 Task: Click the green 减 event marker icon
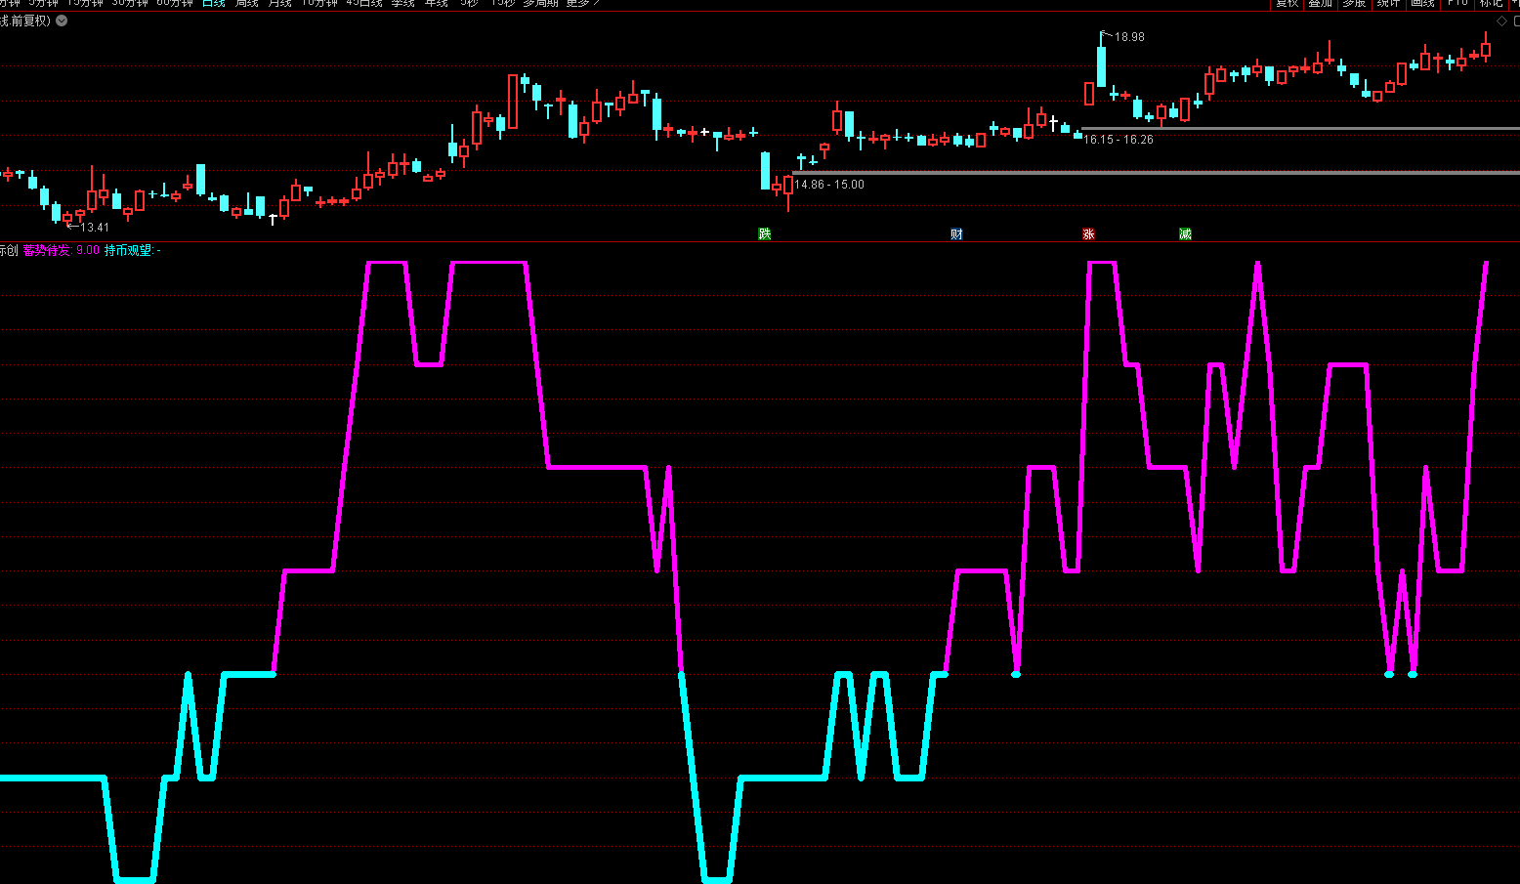[x=1185, y=234]
